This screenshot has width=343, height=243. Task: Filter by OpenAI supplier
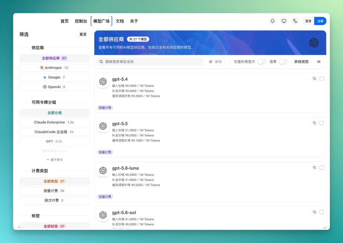pyautogui.click(x=55, y=87)
